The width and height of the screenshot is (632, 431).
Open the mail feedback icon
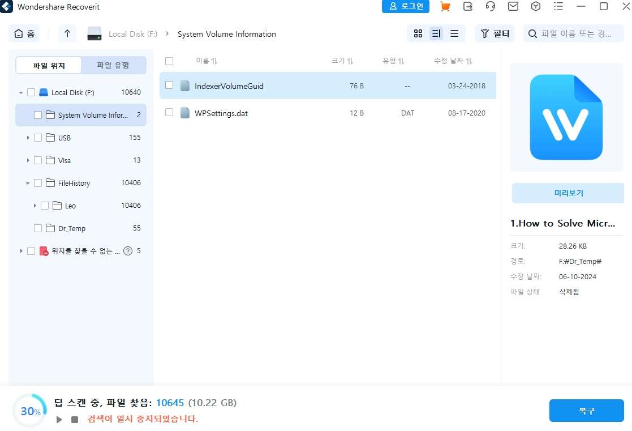tap(513, 7)
